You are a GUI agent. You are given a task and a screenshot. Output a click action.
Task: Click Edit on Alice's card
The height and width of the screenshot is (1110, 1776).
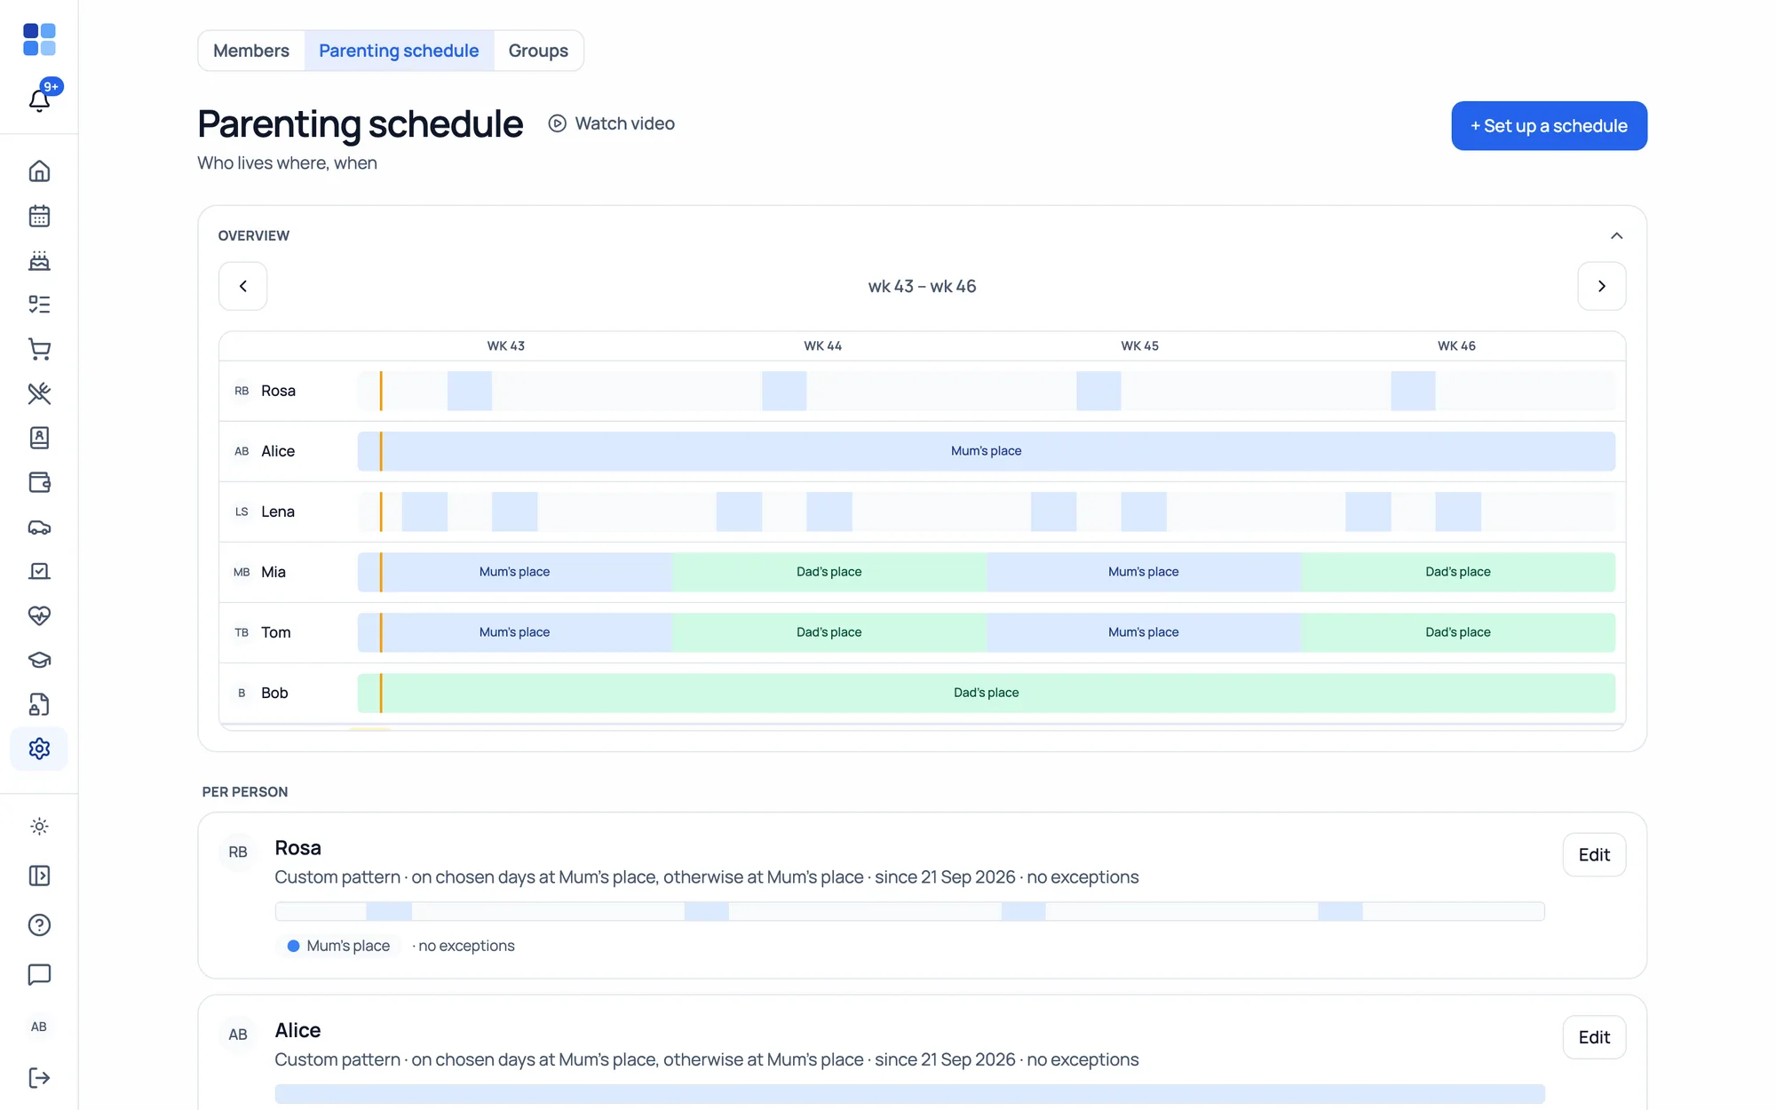[x=1594, y=1037]
